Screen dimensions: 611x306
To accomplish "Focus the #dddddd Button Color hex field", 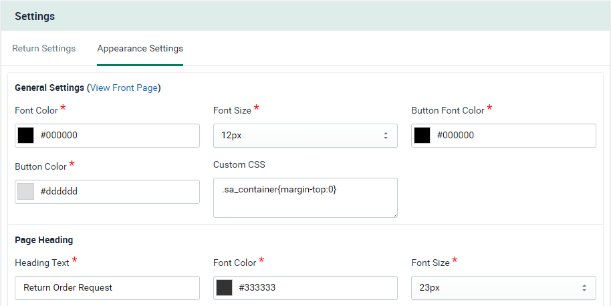I will pos(117,192).
